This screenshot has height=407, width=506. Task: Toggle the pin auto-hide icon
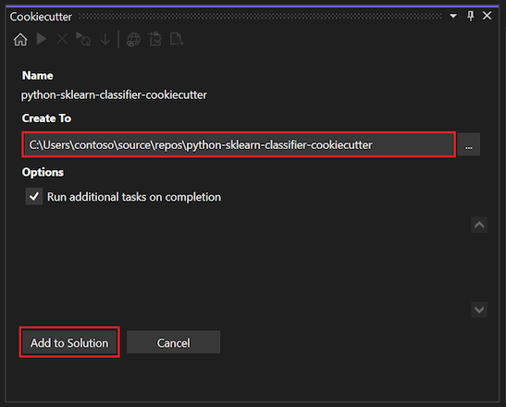pyautogui.click(x=471, y=16)
